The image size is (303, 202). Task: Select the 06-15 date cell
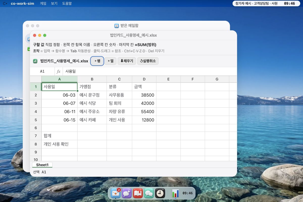59,120
